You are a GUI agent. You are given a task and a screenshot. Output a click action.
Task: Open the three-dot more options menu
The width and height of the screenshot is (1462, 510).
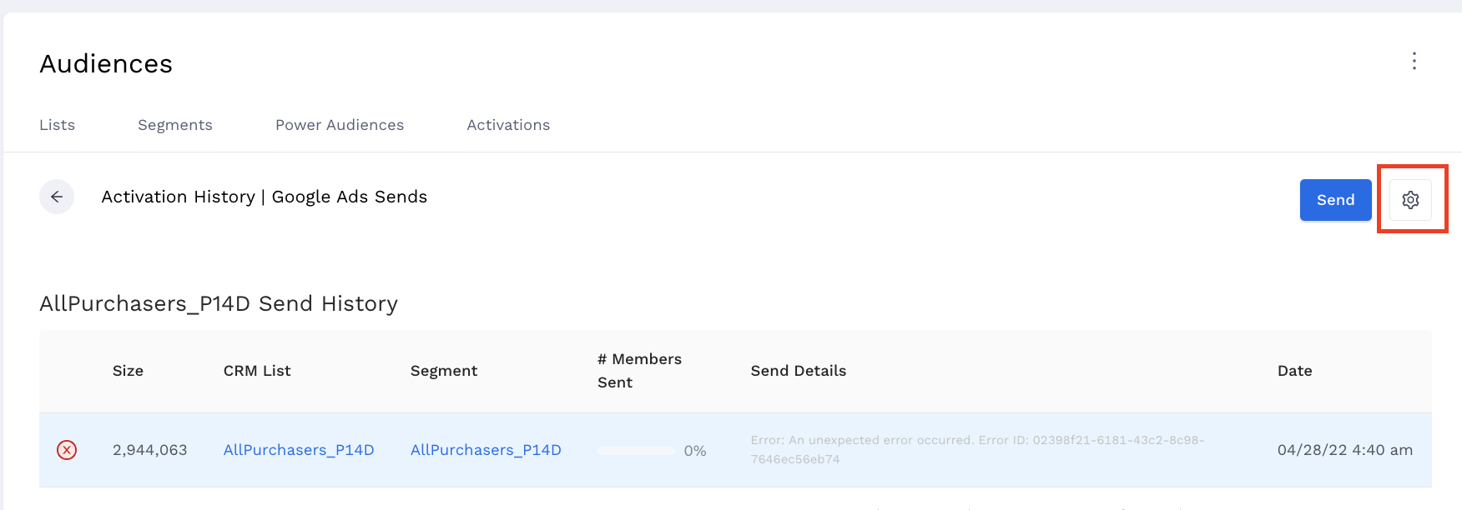pos(1414,61)
